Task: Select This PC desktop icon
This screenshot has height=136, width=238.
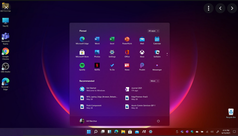Action: coord(6,22)
